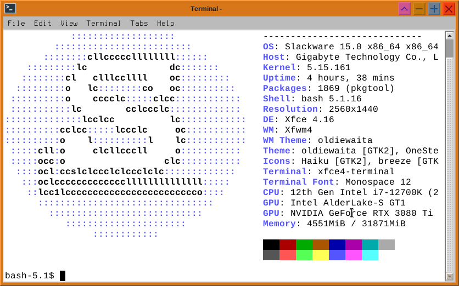The image size is (459, 286).
Task: Click the Uptime '4 hours, 38 mins' text
Action: pos(350,78)
